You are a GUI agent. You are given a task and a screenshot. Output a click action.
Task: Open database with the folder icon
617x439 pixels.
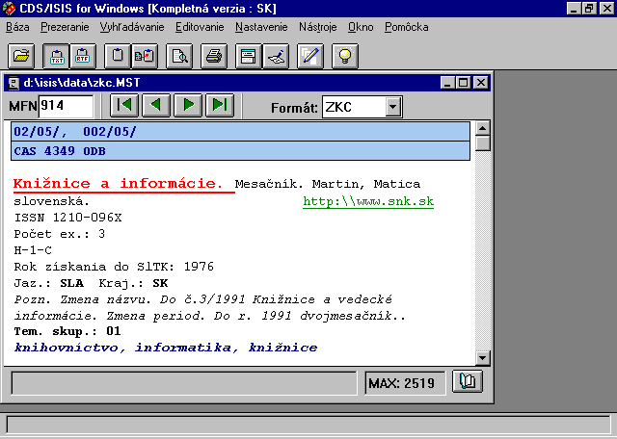21,56
